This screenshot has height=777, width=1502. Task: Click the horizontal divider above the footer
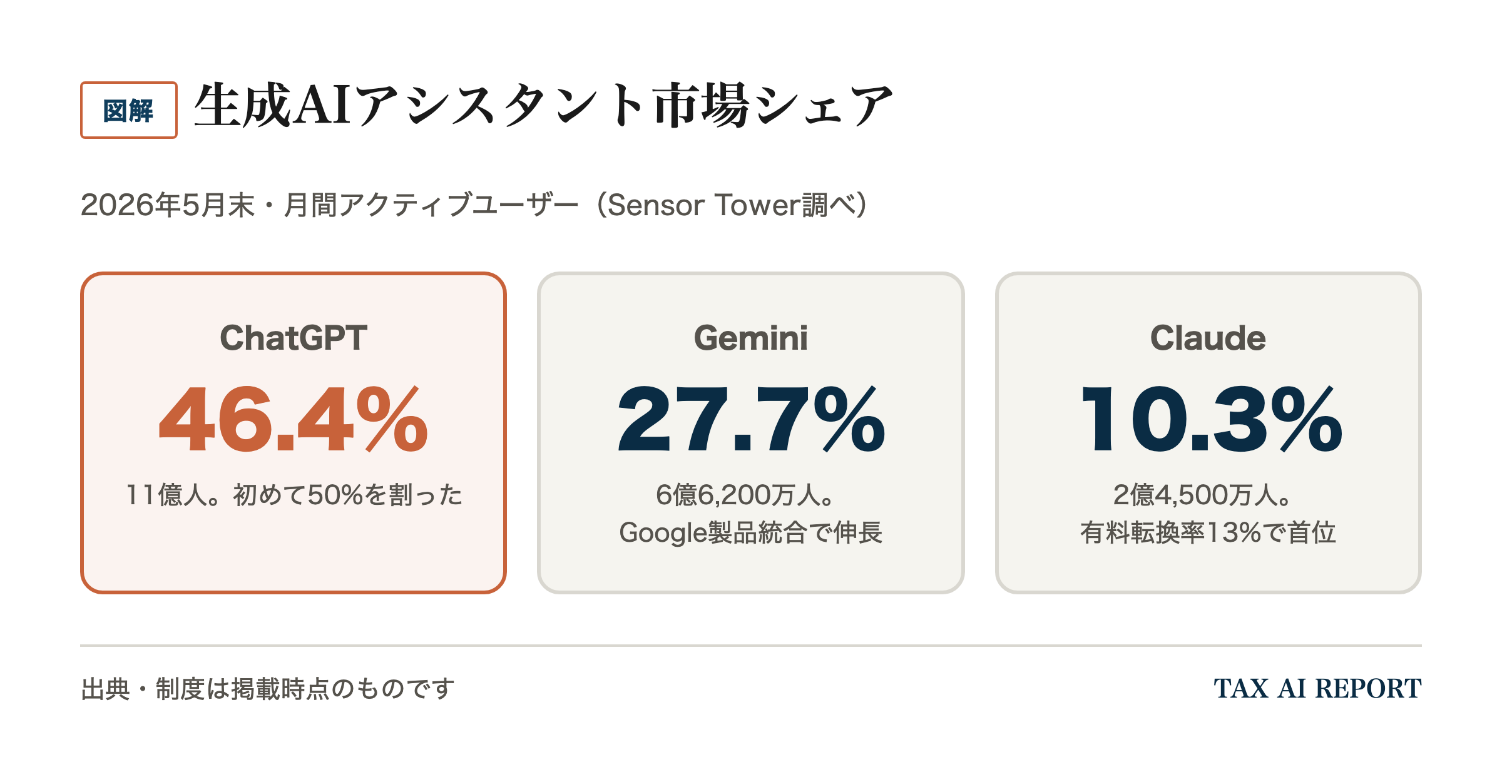point(751,646)
